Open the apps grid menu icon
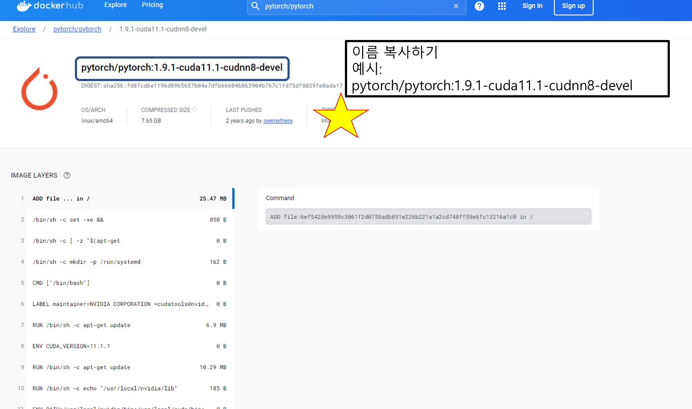 [x=502, y=6]
